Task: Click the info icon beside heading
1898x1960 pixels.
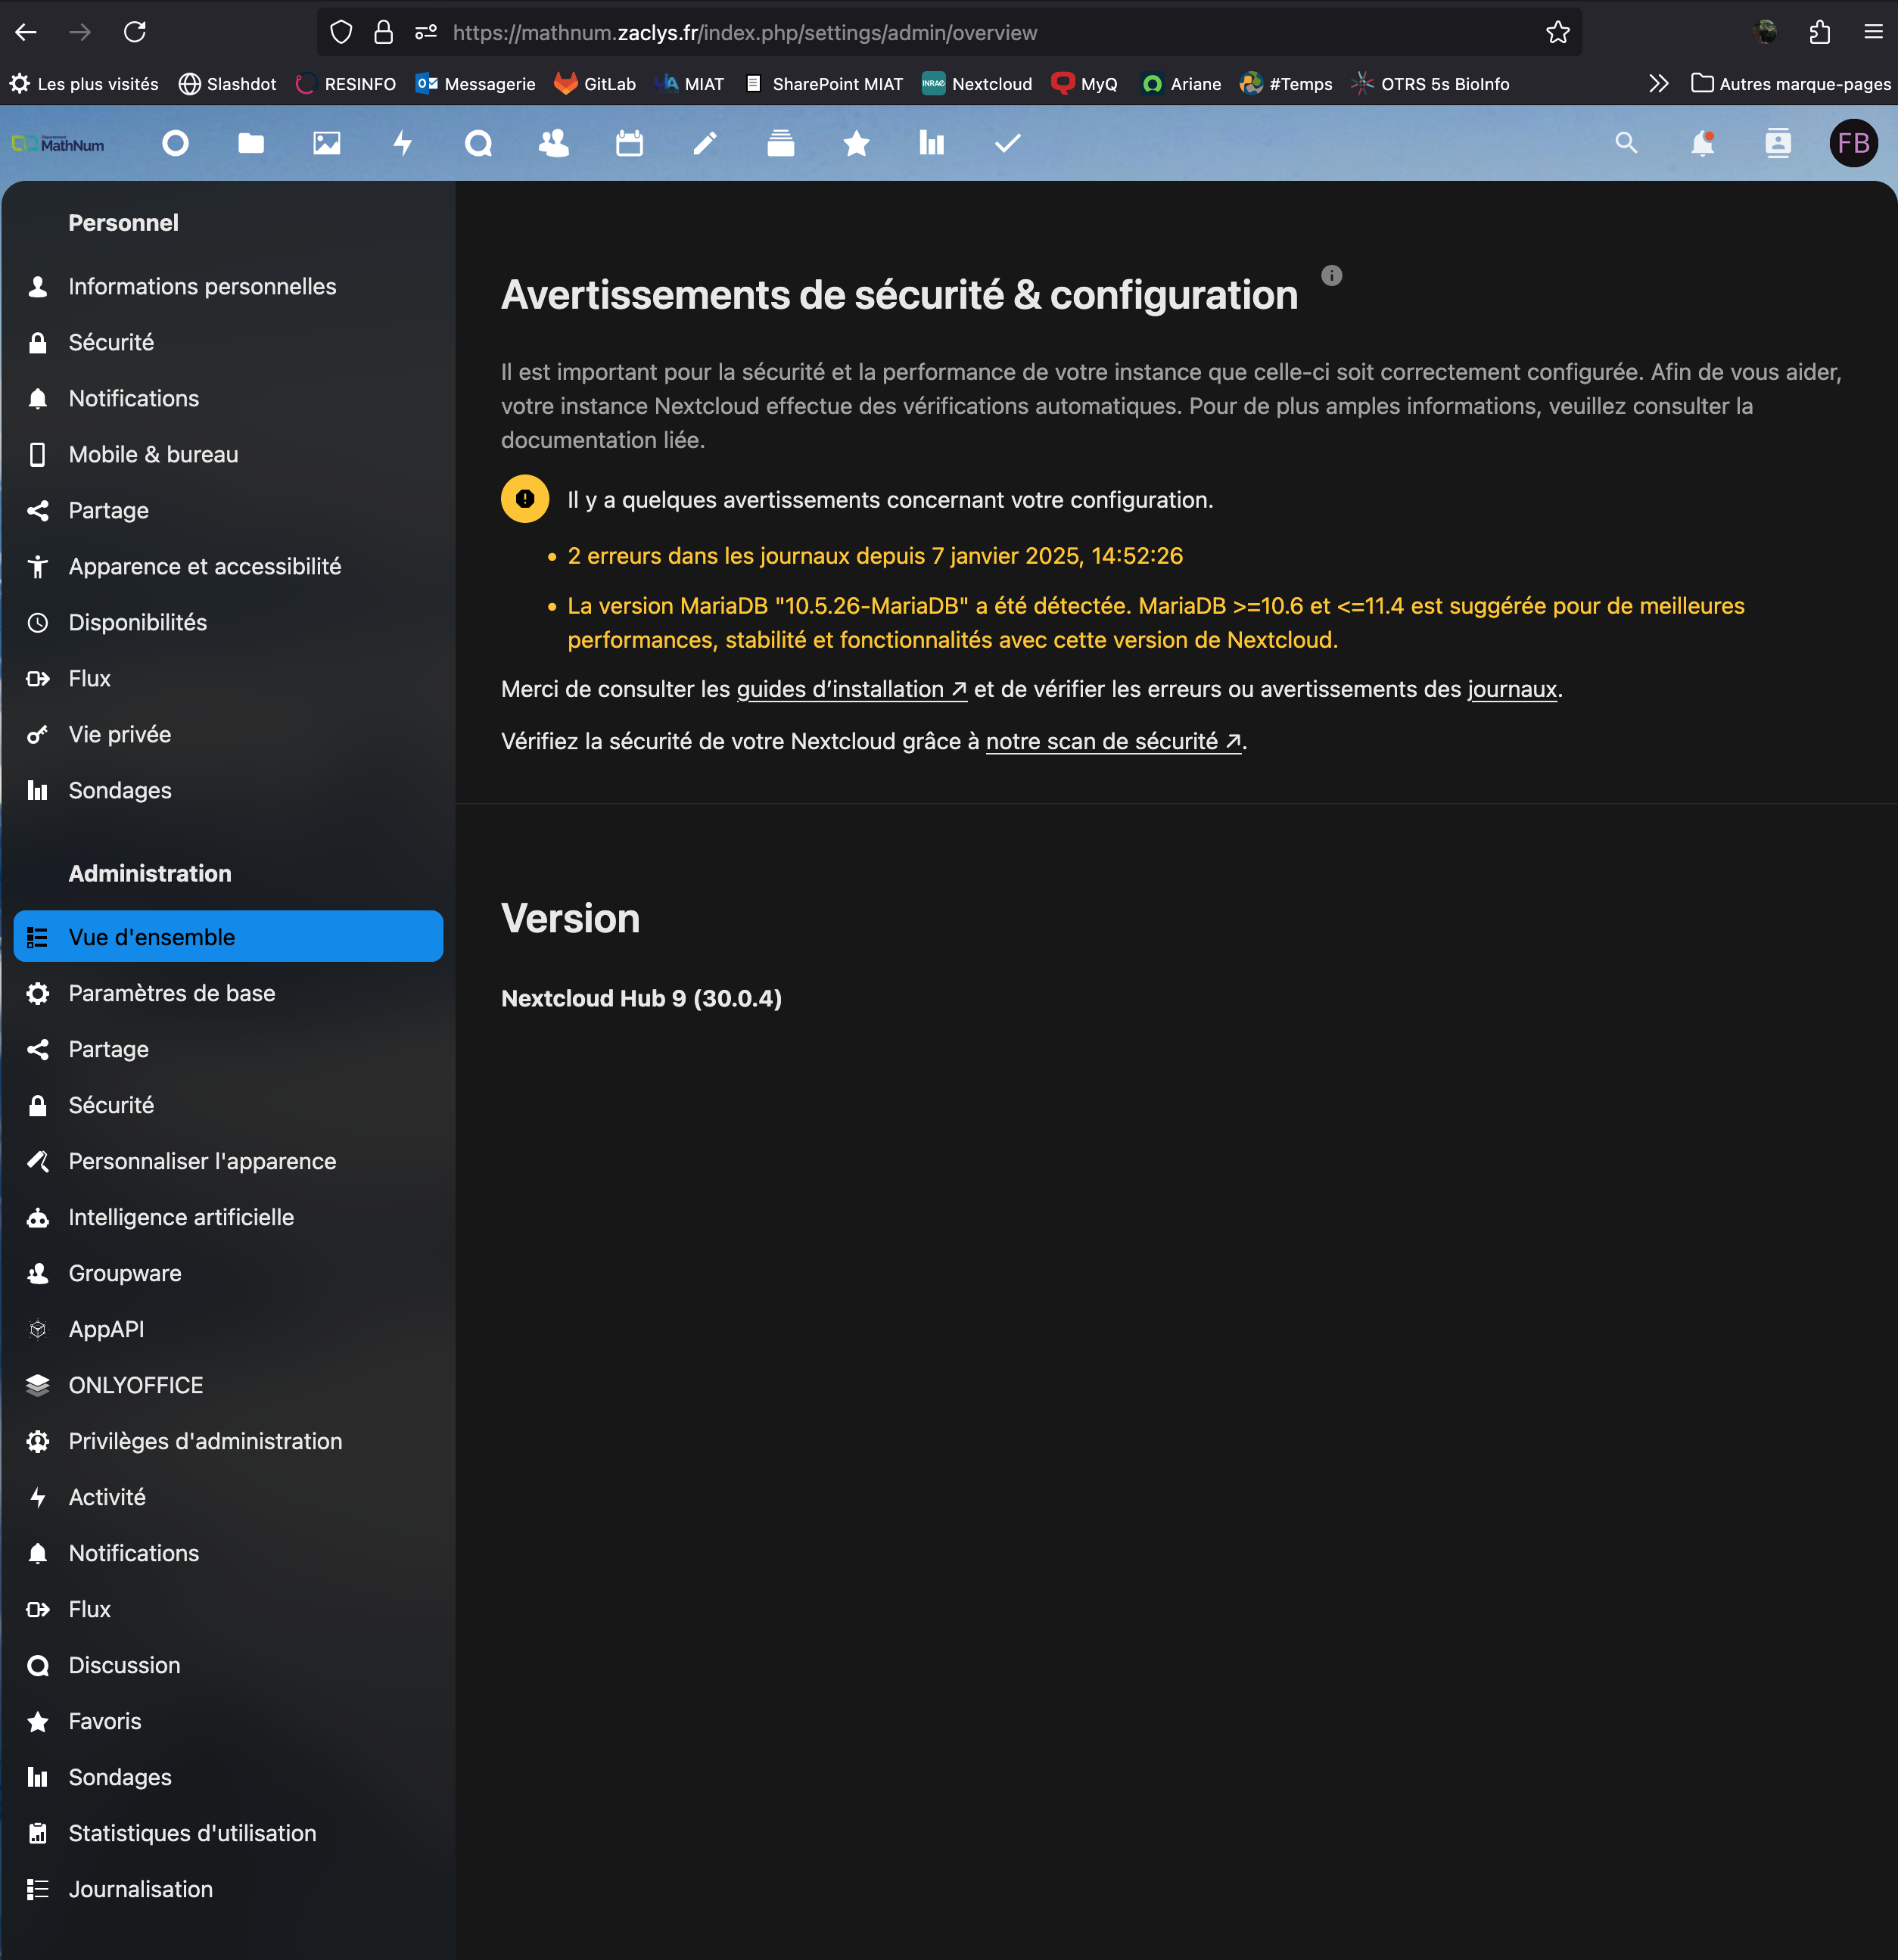Action: [x=1331, y=275]
